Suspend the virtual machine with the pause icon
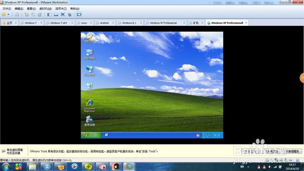 4,14
